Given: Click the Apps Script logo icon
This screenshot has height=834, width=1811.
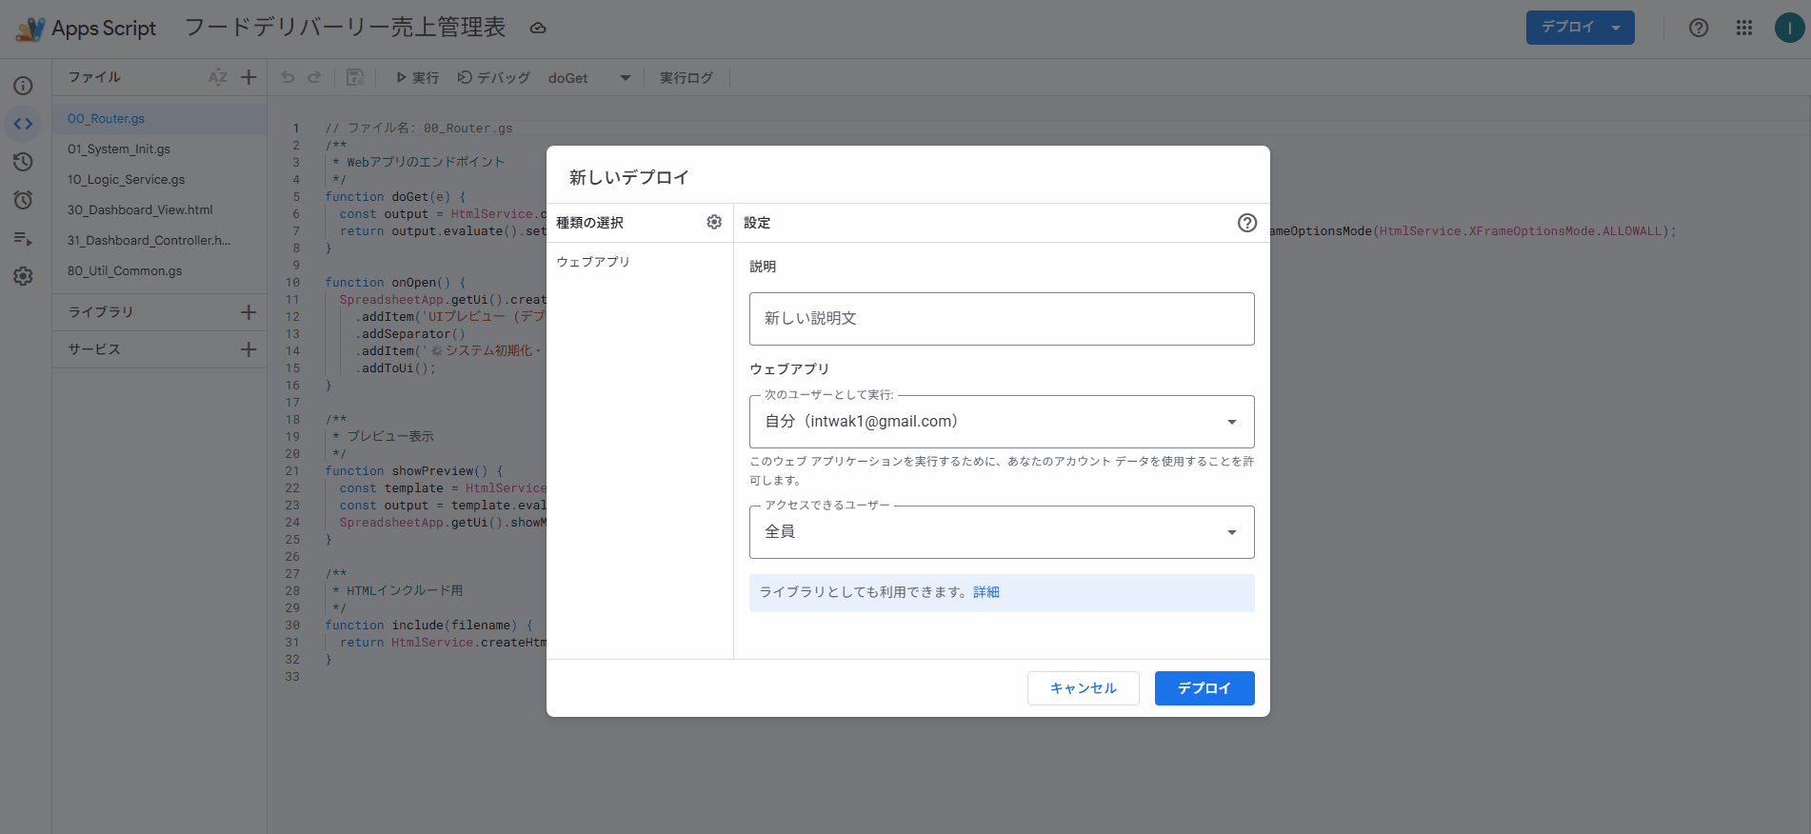Looking at the screenshot, I should coord(30,29).
